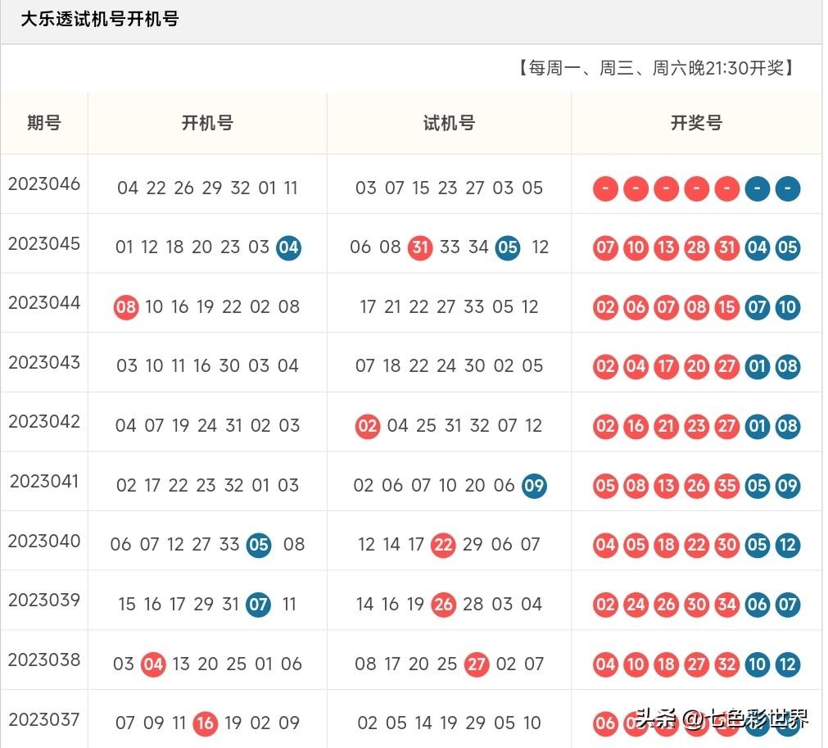Click blue 05 ball in 2023040 开机号
The width and height of the screenshot is (828, 748).
tap(259, 545)
